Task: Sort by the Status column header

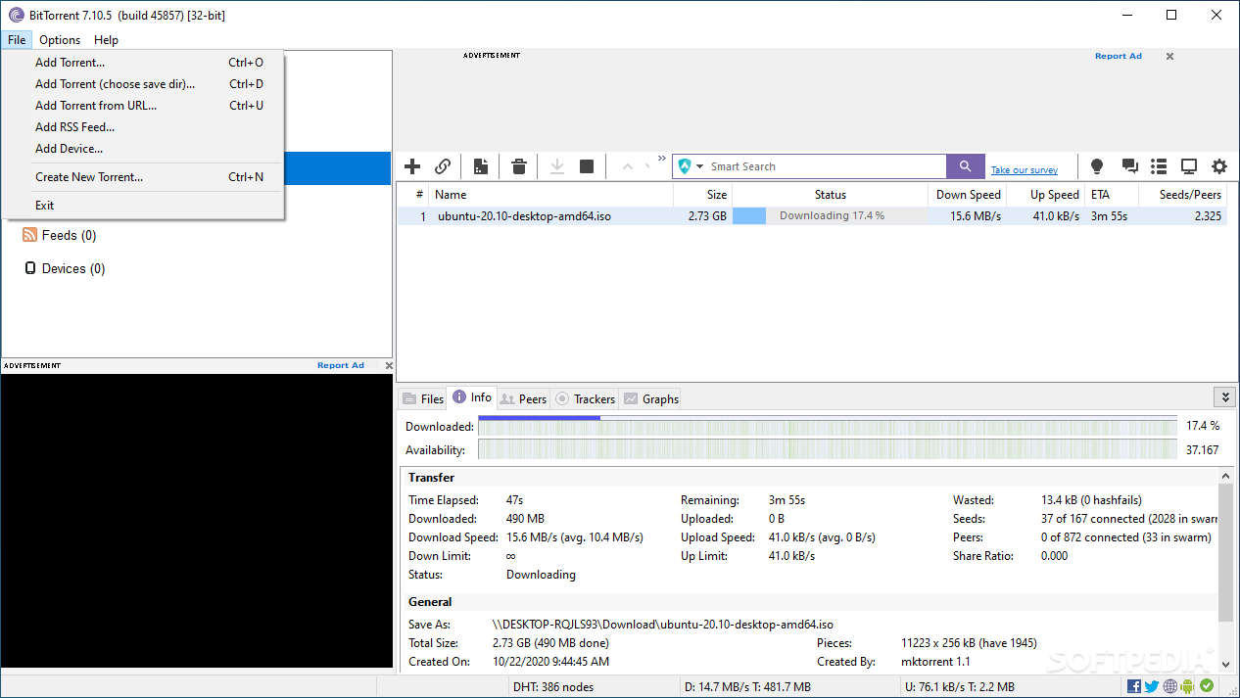Action: [x=830, y=195]
